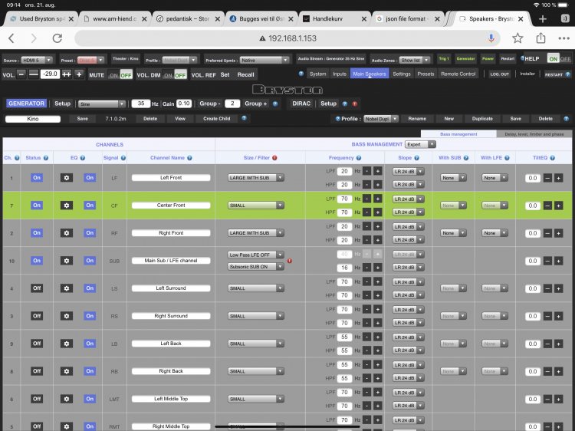Screen dimensions: 575x431
Task: Click help icon next to TiltEQ header
Action: tap(552, 158)
